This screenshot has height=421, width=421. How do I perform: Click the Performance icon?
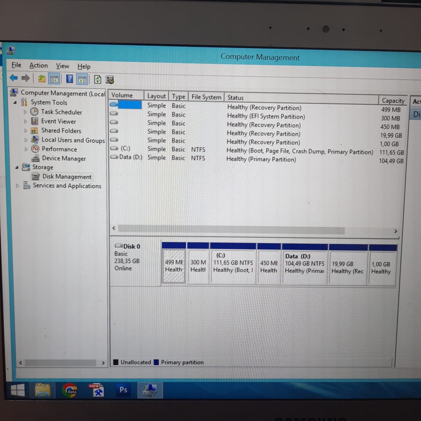(x=35, y=149)
